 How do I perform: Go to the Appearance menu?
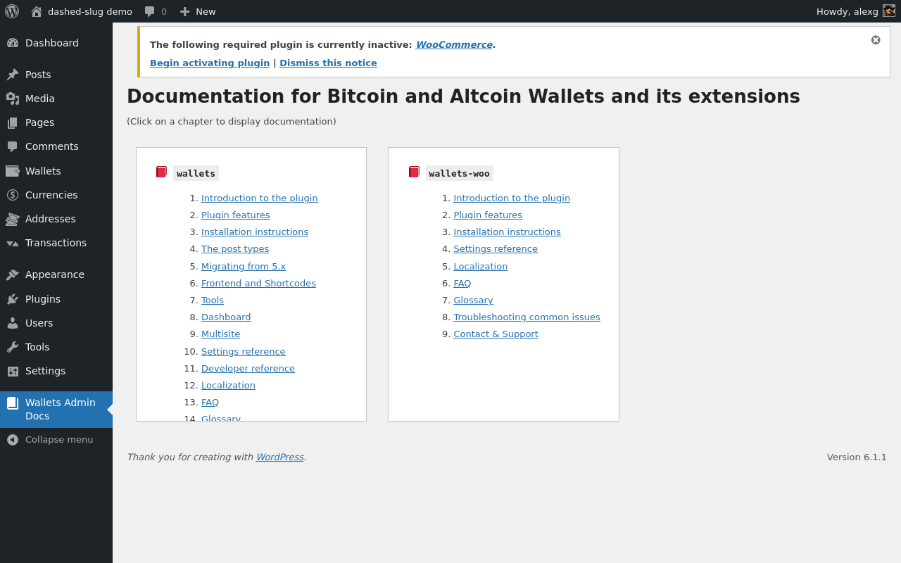pos(56,274)
